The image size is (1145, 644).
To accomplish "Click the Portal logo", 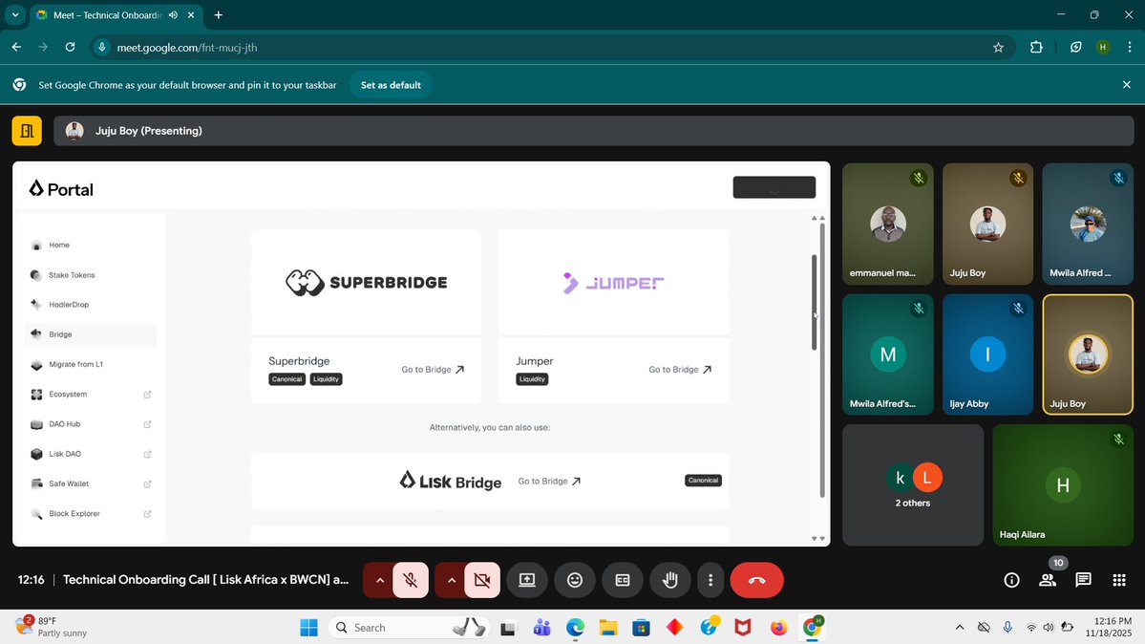I will pyautogui.click(x=61, y=189).
